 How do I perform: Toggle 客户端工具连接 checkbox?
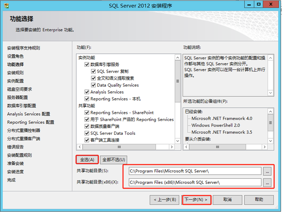coord(87,140)
